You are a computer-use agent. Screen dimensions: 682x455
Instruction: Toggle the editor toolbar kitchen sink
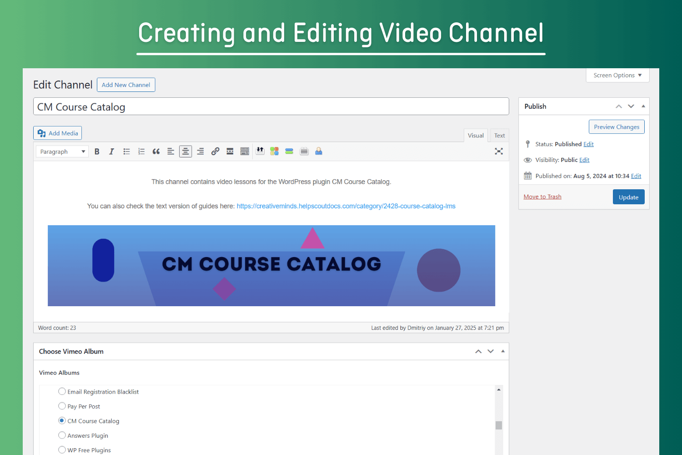[x=245, y=152]
